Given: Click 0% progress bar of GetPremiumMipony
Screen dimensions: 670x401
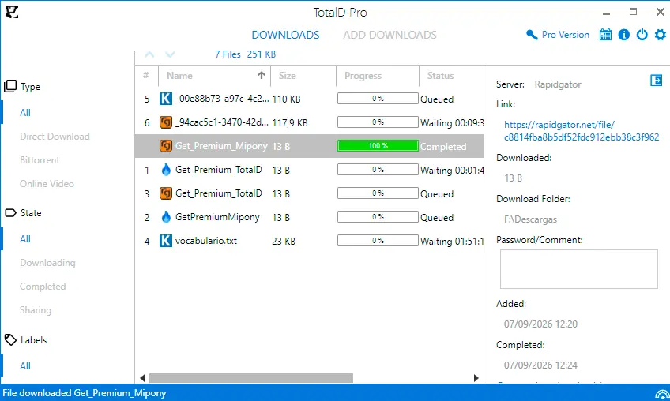Looking at the screenshot, I should pos(378,217).
